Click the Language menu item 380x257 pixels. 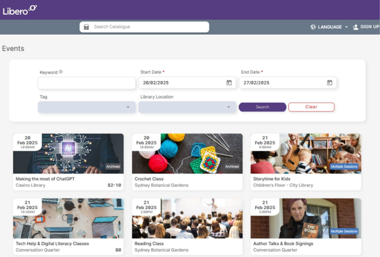pos(330,27)
